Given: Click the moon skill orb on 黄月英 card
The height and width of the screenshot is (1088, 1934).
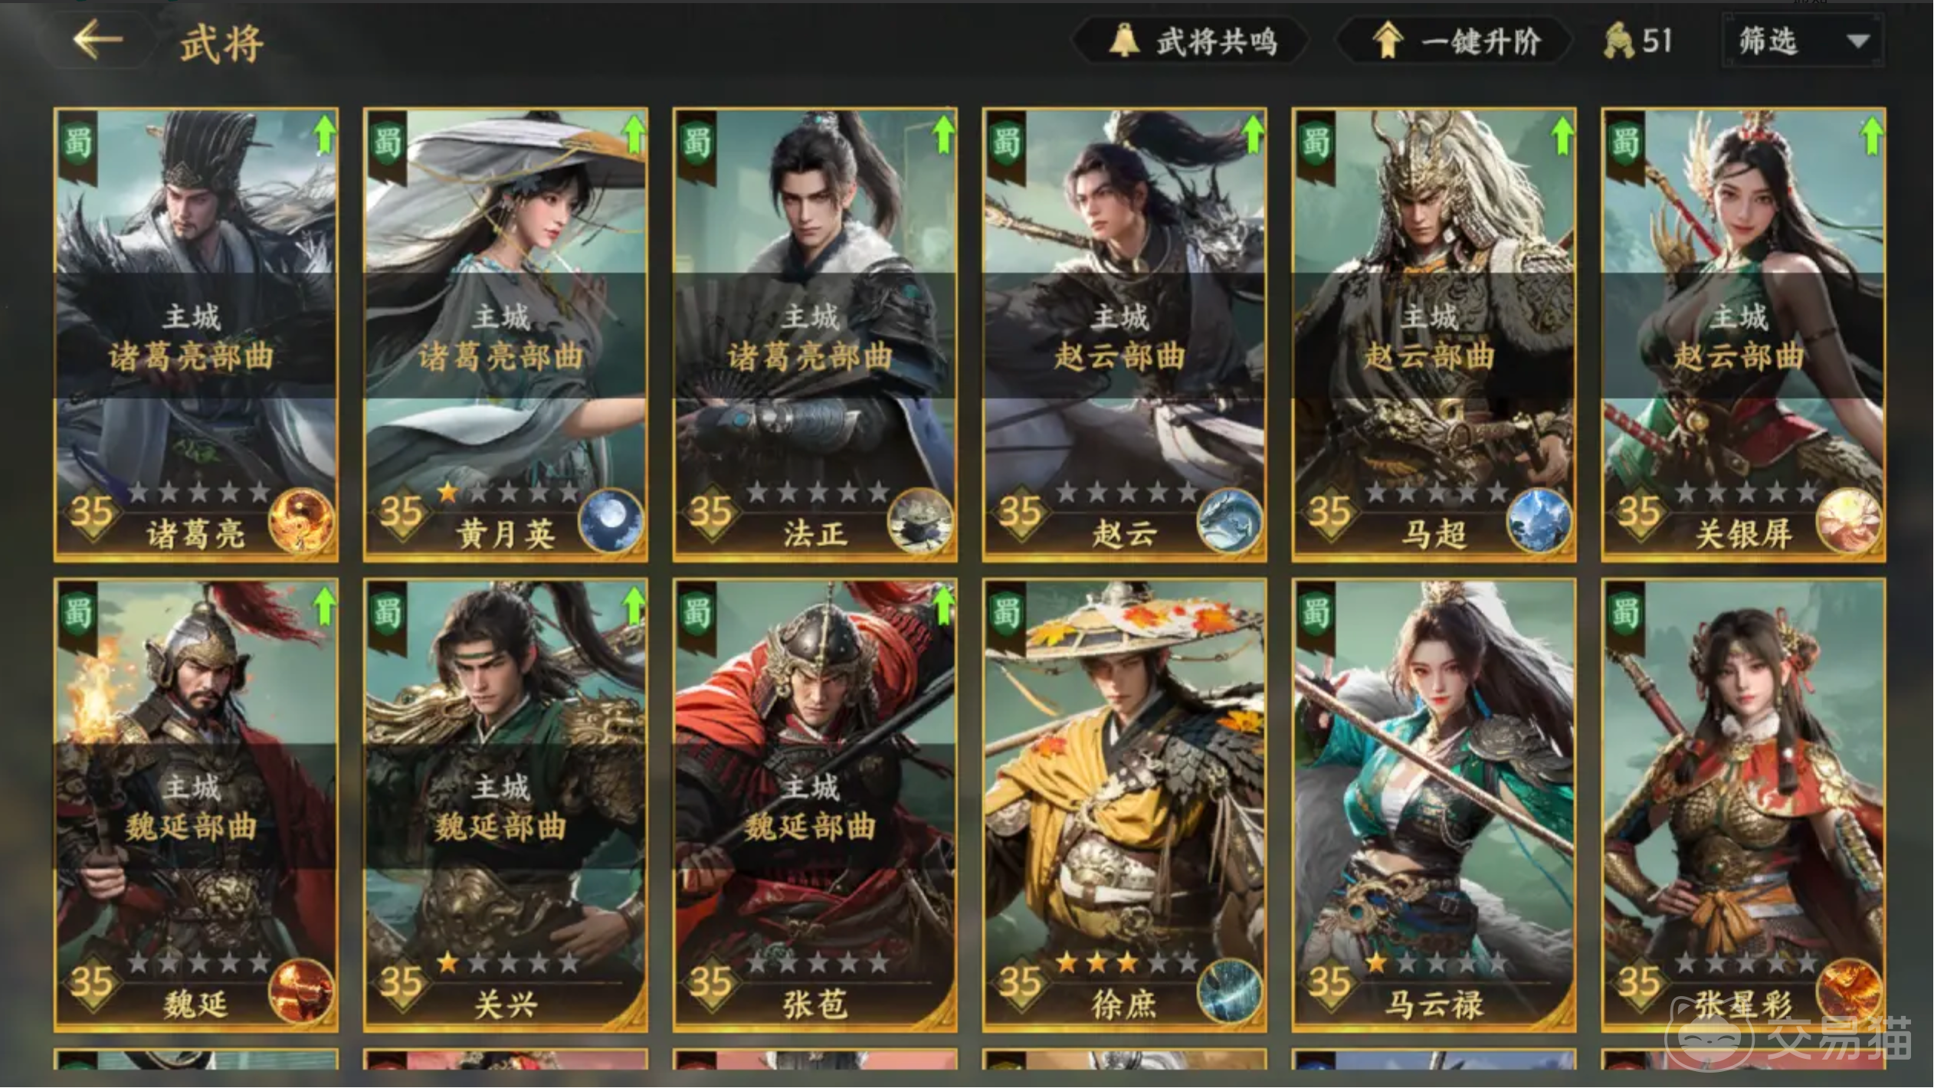Looking at the screenshot, I should 611,521.
